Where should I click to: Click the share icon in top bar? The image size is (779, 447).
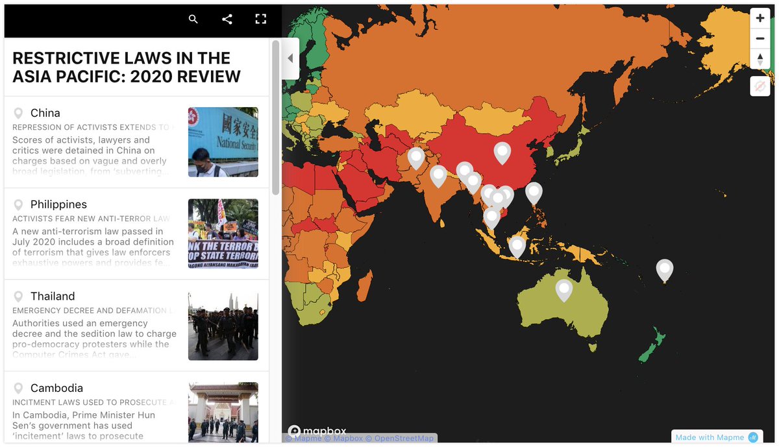tap(227, 19)
